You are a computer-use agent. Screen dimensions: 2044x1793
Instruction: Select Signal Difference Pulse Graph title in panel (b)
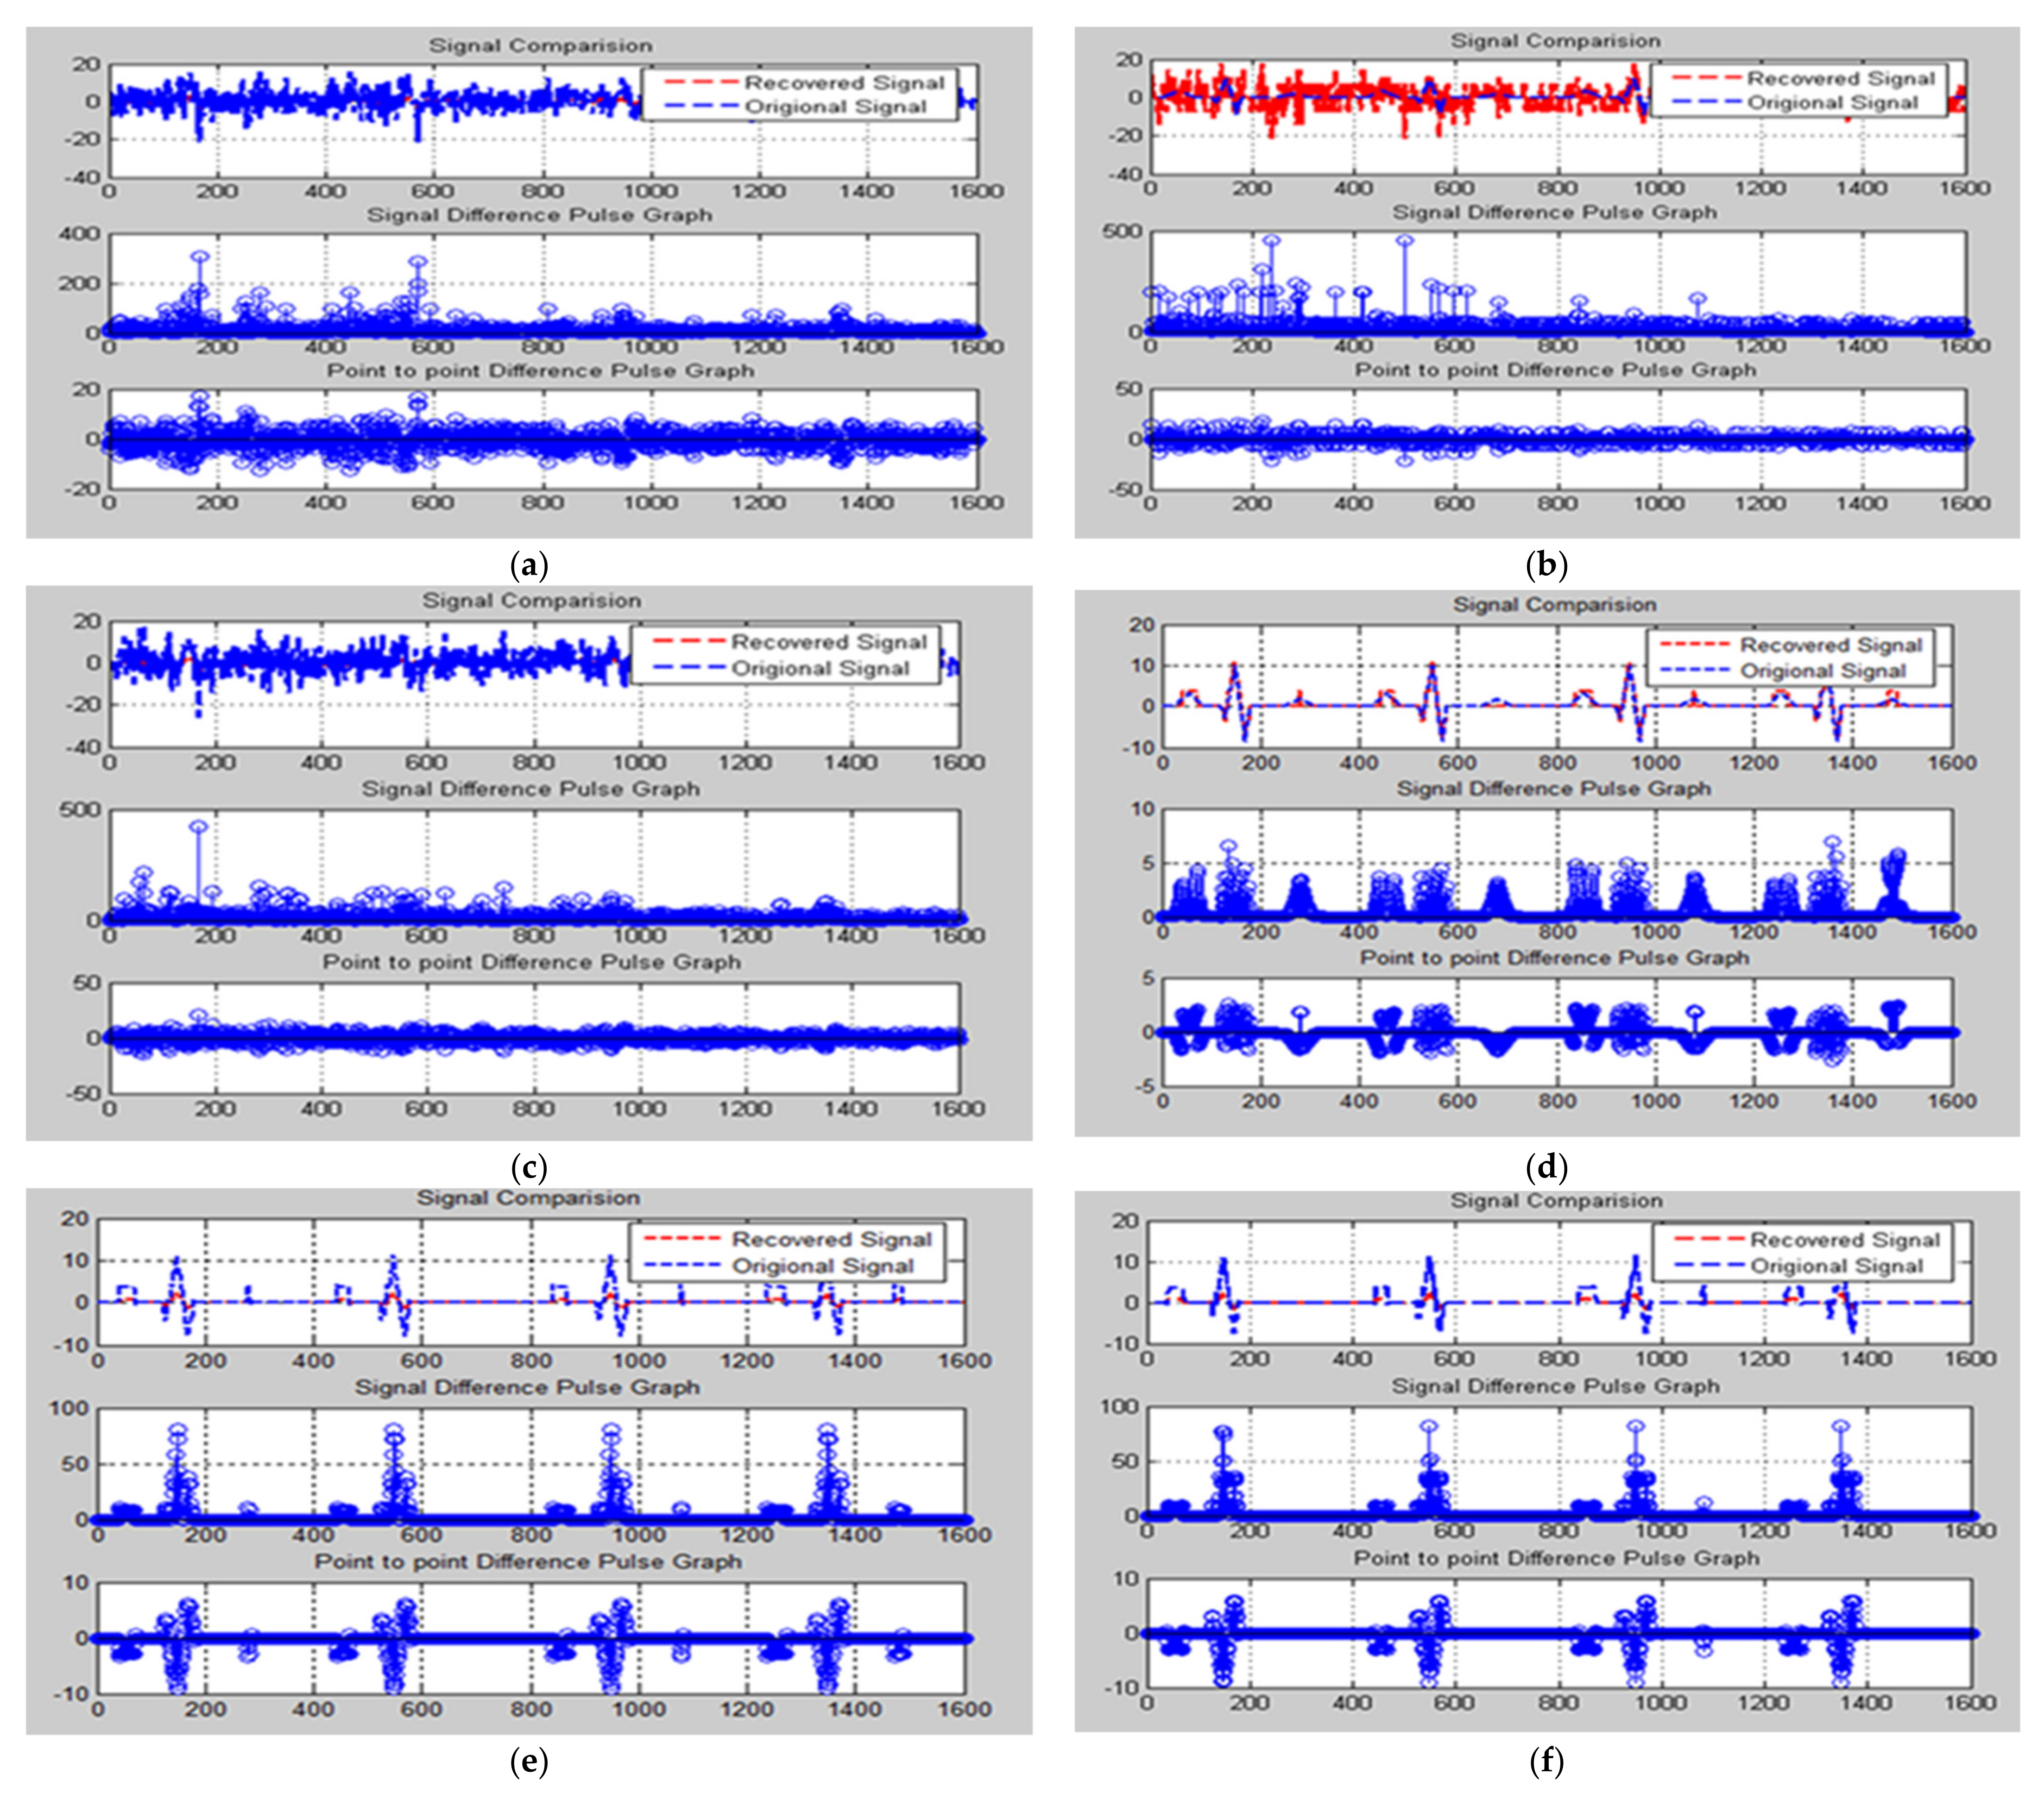pos(1554,212)
